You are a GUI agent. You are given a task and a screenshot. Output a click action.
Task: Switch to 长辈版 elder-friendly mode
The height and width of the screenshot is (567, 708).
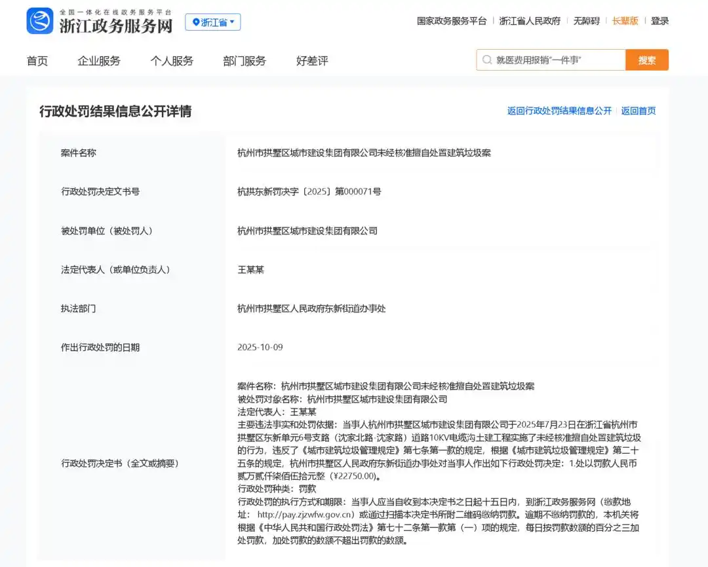625,21
